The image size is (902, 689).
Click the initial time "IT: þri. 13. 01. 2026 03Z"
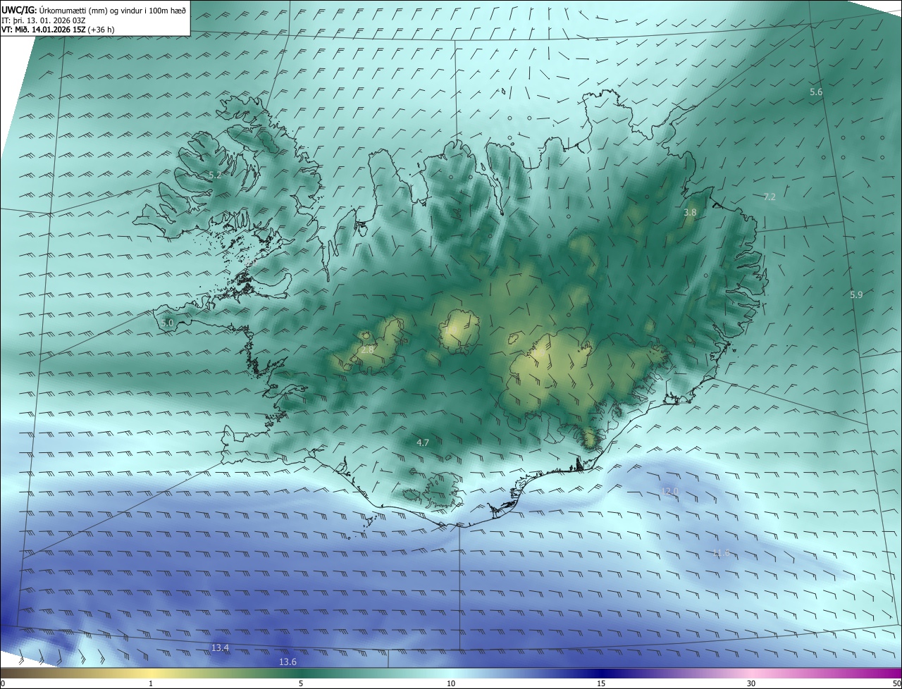click(x=44, y=20)
